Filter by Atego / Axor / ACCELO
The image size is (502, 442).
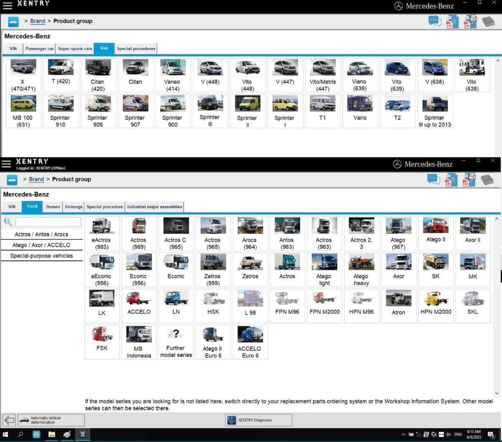click(41, 245)
